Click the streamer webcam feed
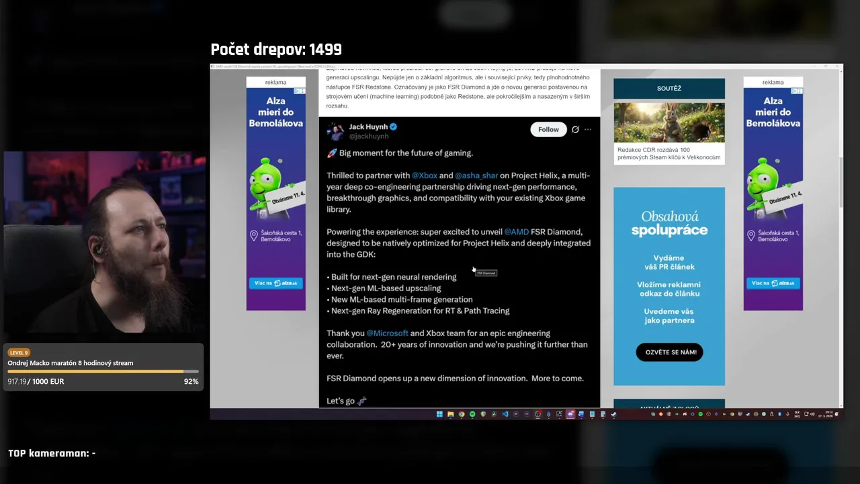This screenshot has height=484, width=860. [x=104, y=242]
